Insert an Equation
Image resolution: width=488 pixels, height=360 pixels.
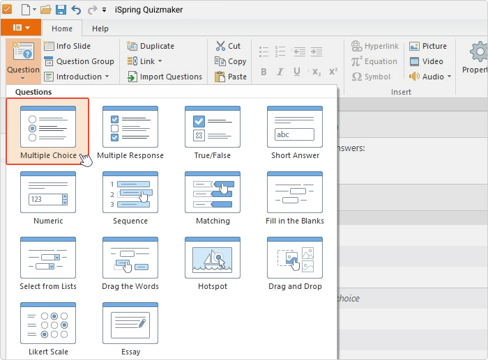click(374, 61)
